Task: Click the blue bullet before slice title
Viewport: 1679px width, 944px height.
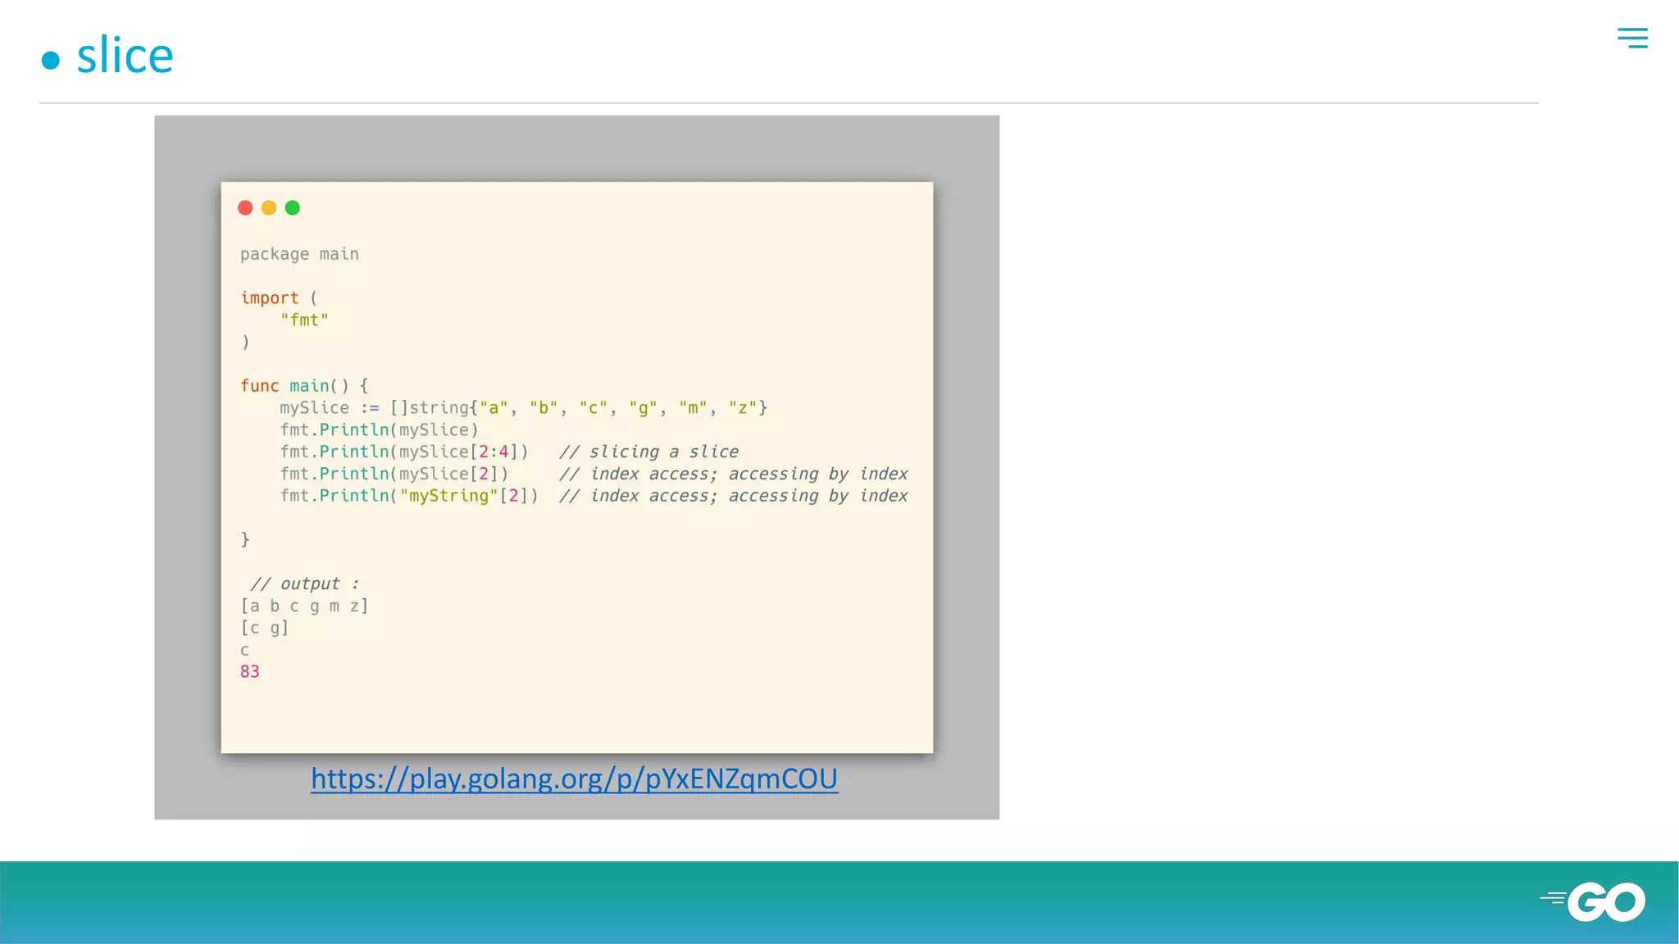Action: click(x=51, y=60)
